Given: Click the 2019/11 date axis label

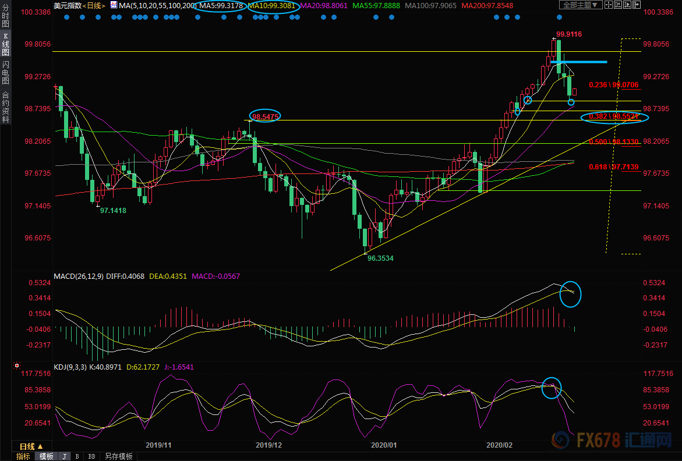Looking at the screenshot, I should 158,445.
